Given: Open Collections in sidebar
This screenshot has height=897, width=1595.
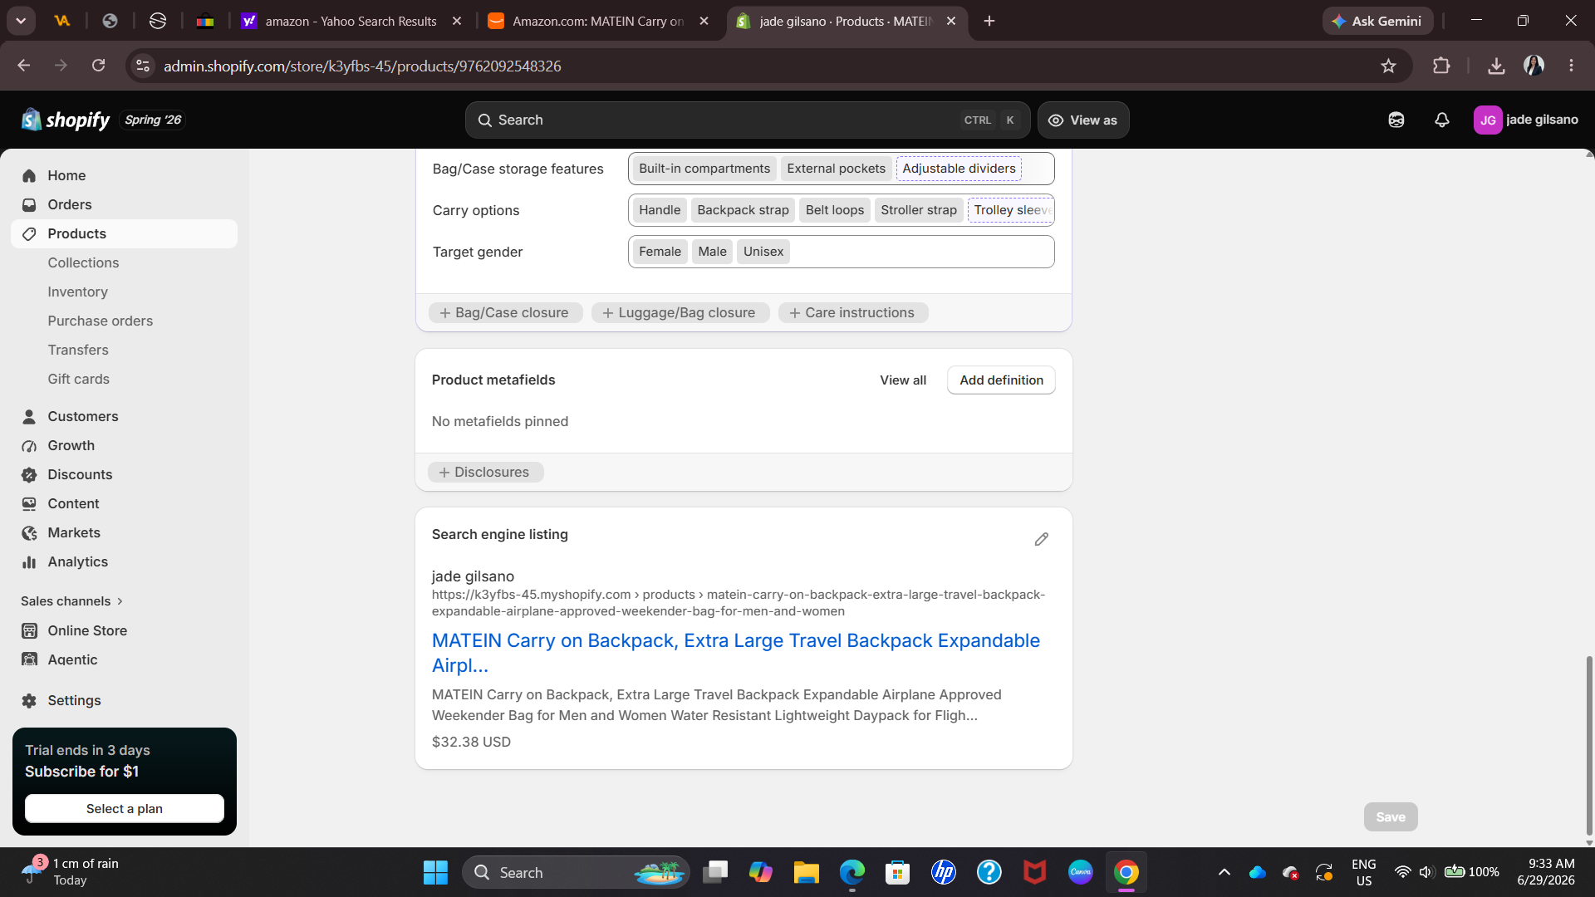Looking at the screenshot, I should pyautogui.click(x=83, y=262).
